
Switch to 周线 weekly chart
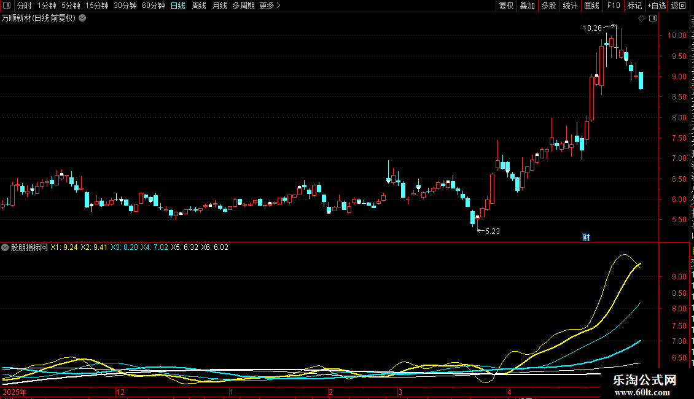pos(199,6)
